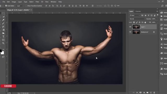Toggle lock all padlock icon
Image resolution: width=167 pixels, height=94 pixels.
(145, 22)
